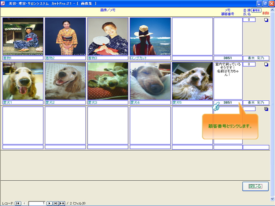Click empty name field in third row
275x206 pixels.
(x=256, y=147)
